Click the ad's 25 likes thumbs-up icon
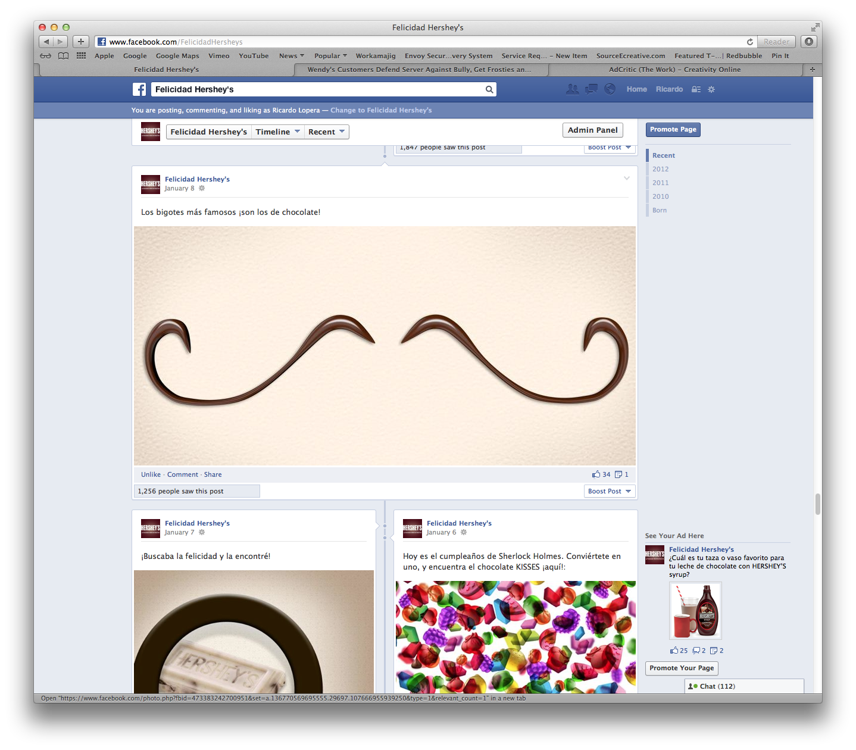The width and height of the screenshot is (856, 750). point(674,651)
